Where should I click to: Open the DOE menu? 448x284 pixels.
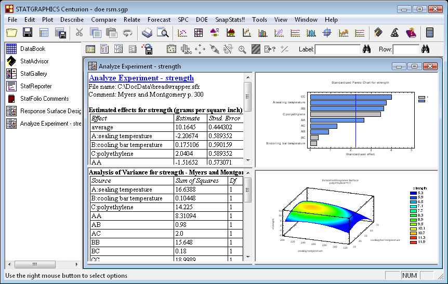[x=202, y=20]
